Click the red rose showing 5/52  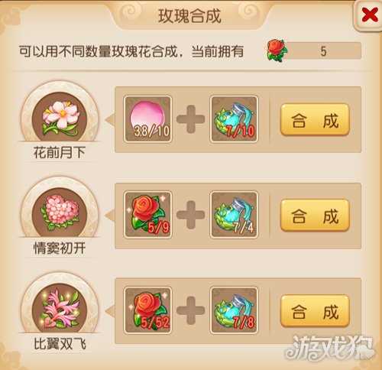[147, 310]
